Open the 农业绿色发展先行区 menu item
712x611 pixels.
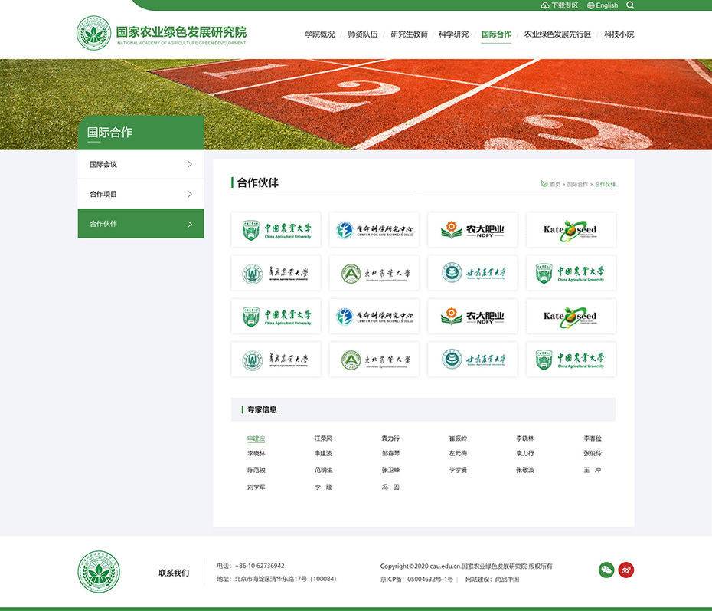[557, 34]
